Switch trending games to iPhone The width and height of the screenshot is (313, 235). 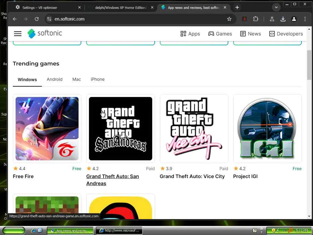point(98,79)
